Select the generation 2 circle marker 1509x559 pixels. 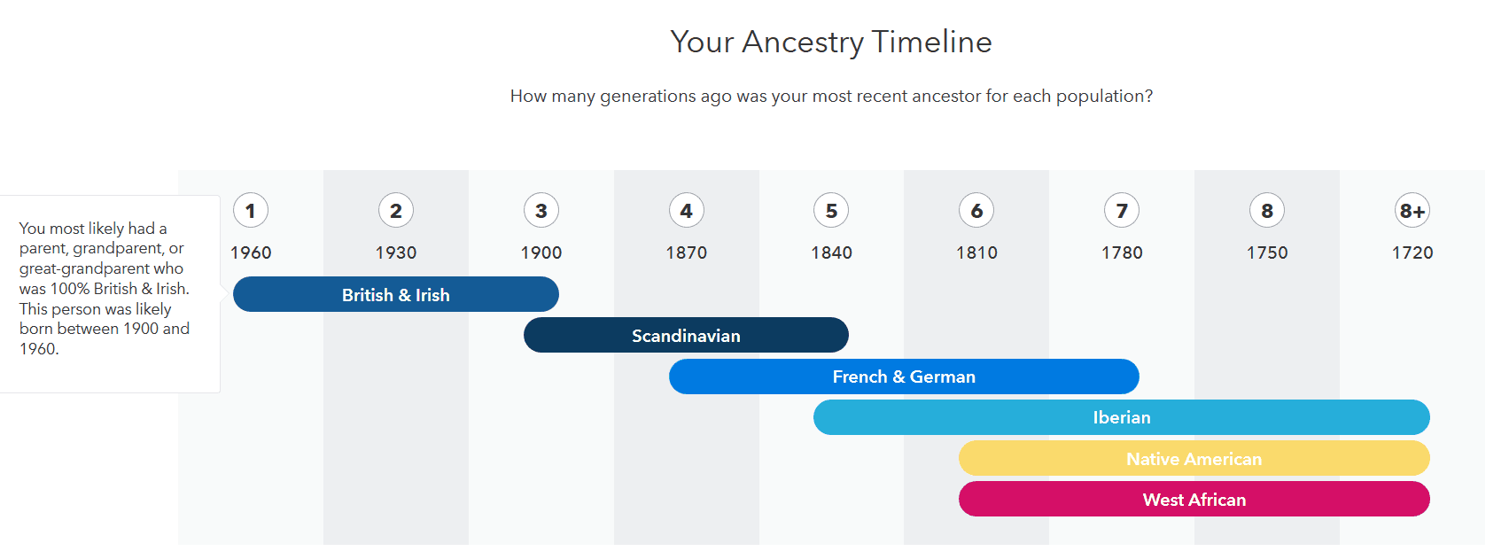pos(396,211)
